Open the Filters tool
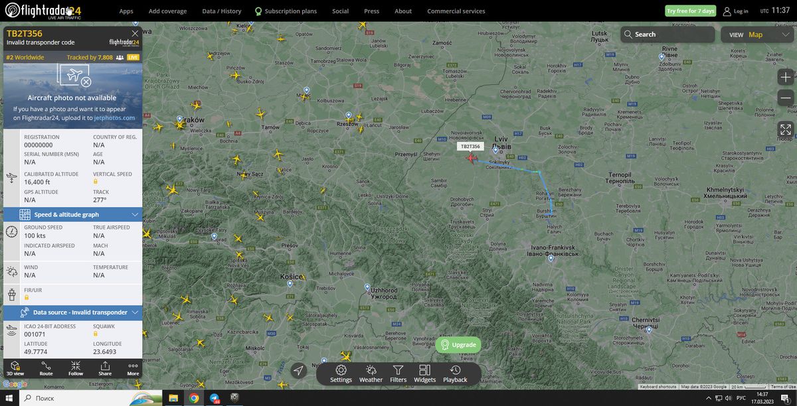Image resolution: width=797 pixels, height=406 pixels. click(398, 373)
